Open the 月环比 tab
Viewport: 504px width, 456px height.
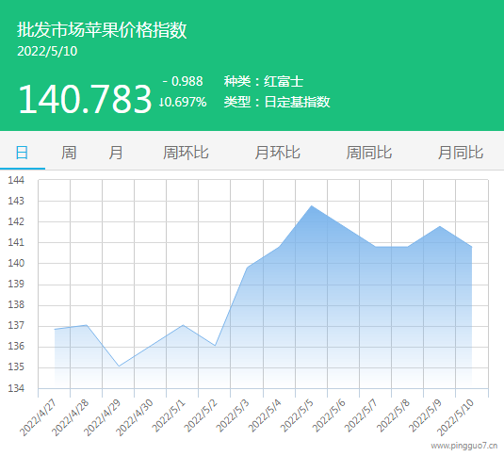coord(277,153)
